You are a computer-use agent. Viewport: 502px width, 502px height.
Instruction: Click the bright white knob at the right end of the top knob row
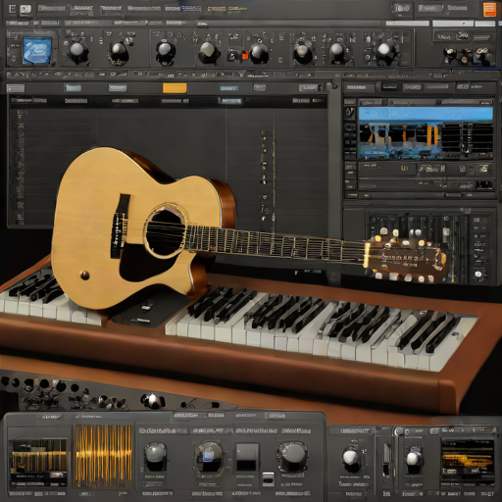385,51
